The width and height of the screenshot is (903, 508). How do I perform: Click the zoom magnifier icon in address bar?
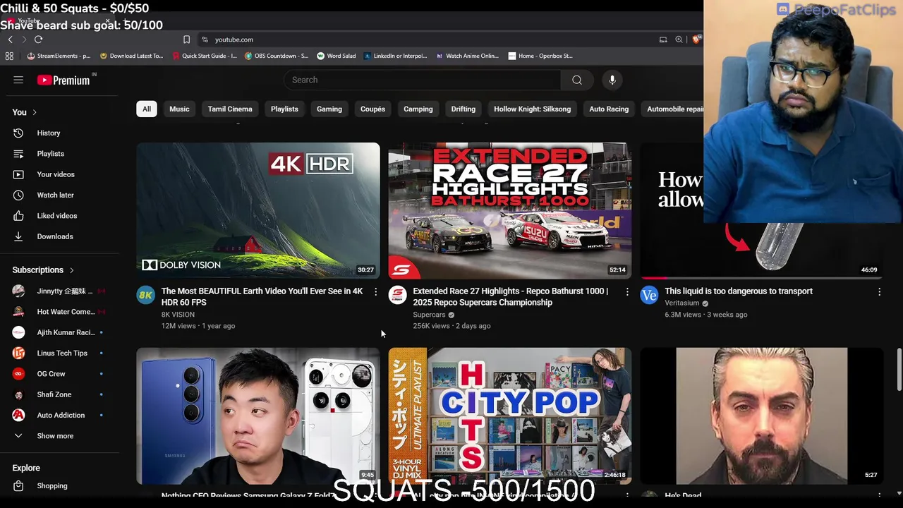679,40
